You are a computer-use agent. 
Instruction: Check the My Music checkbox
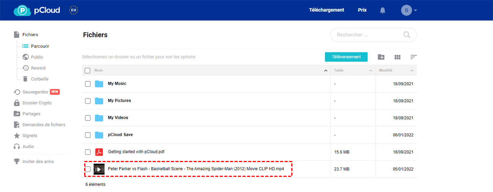(x=88, y=84)
